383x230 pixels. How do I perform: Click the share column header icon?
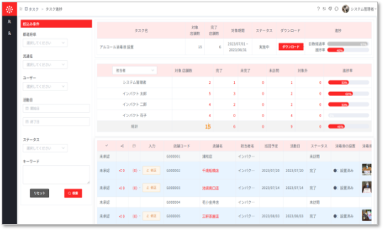(x=122, y=146)
